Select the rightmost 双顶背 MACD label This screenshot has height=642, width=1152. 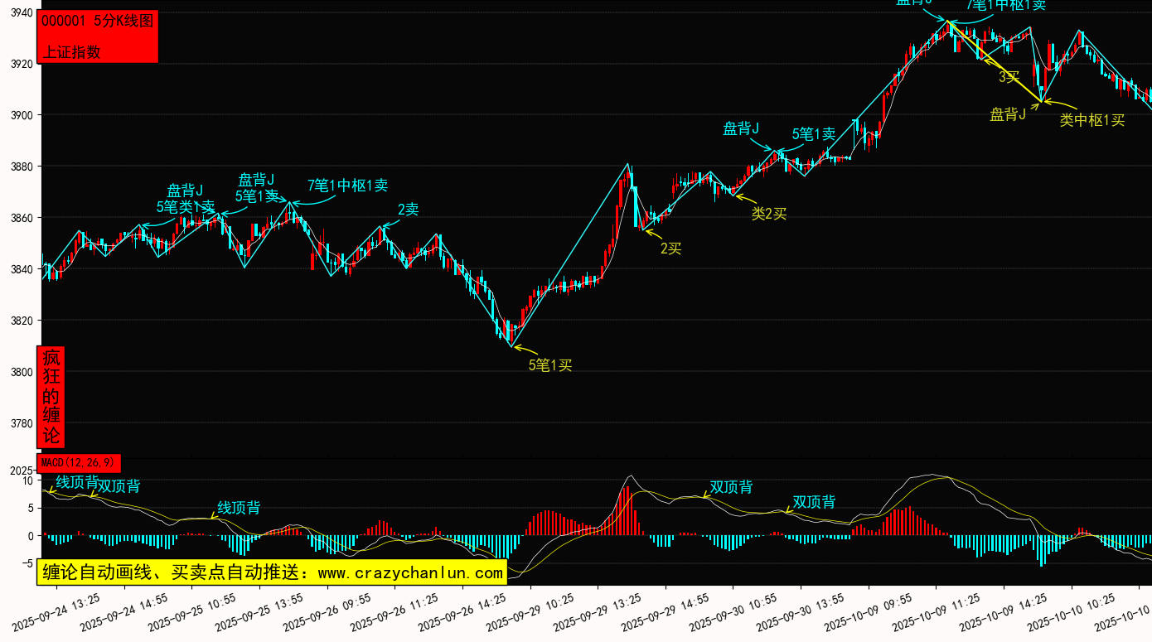tap(814, 502)
